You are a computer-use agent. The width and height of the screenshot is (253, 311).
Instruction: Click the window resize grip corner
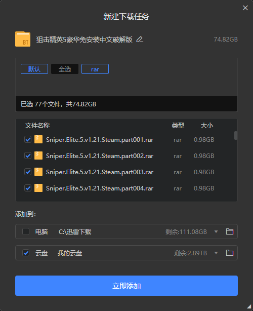[249, 307]
